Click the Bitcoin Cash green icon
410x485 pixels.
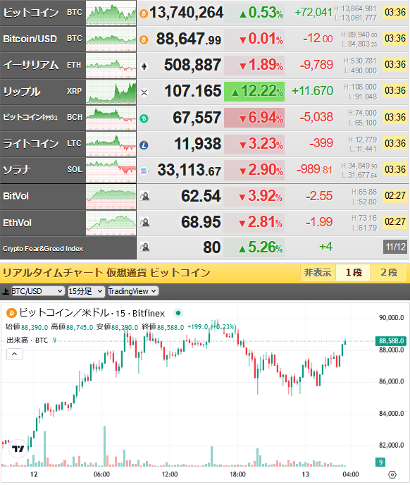[x=144, y=118]
